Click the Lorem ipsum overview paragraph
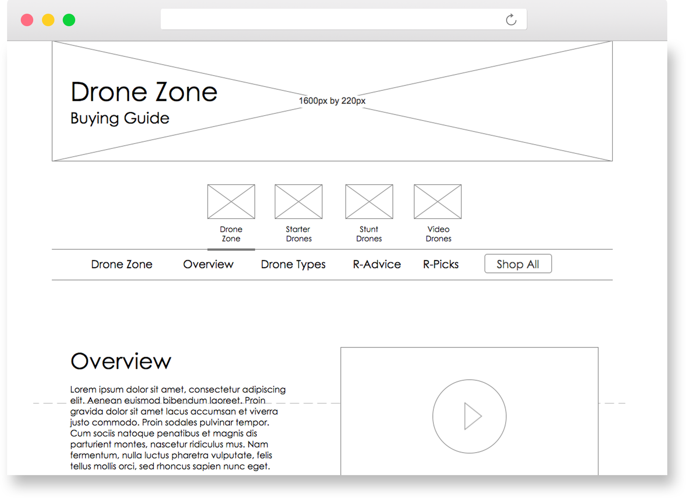Image resolution: width=686 pixels, height=498 pixels. click(178, 428)
